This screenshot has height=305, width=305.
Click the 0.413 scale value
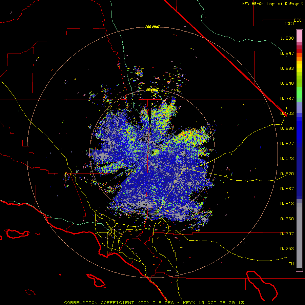coord(287,204)
